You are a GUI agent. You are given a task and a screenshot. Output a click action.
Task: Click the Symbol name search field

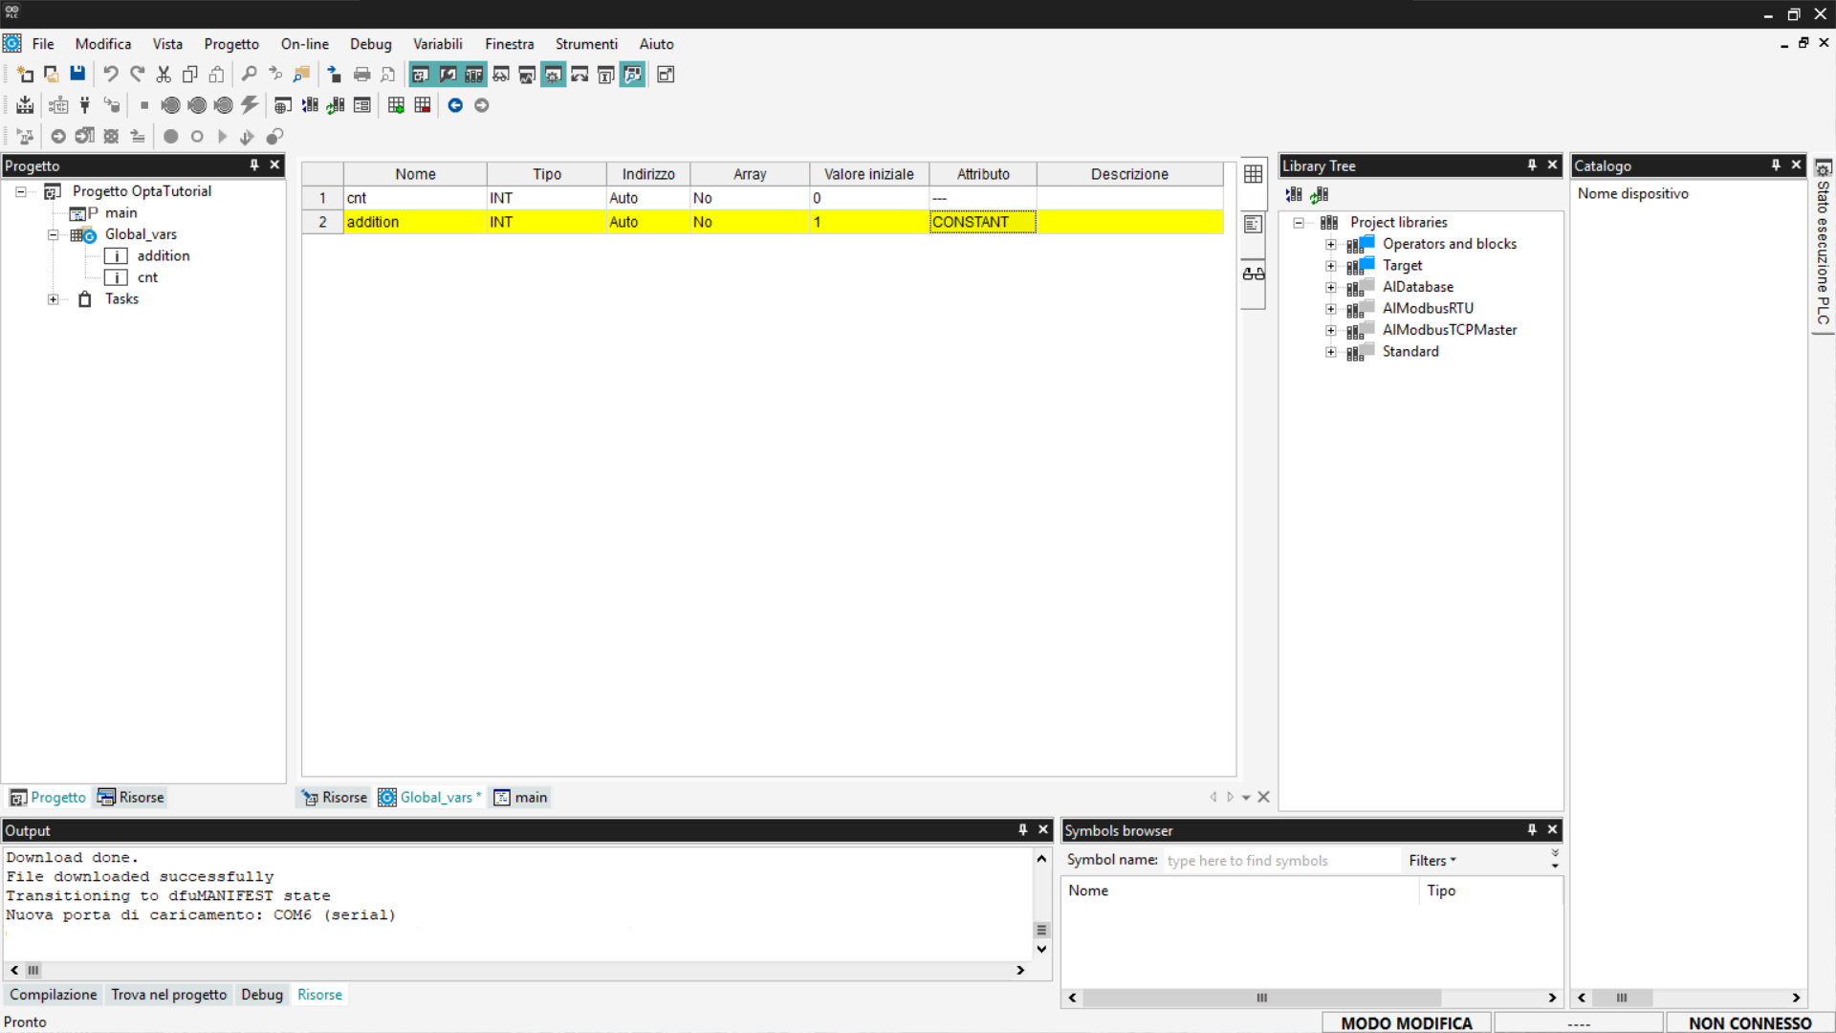1279,860
